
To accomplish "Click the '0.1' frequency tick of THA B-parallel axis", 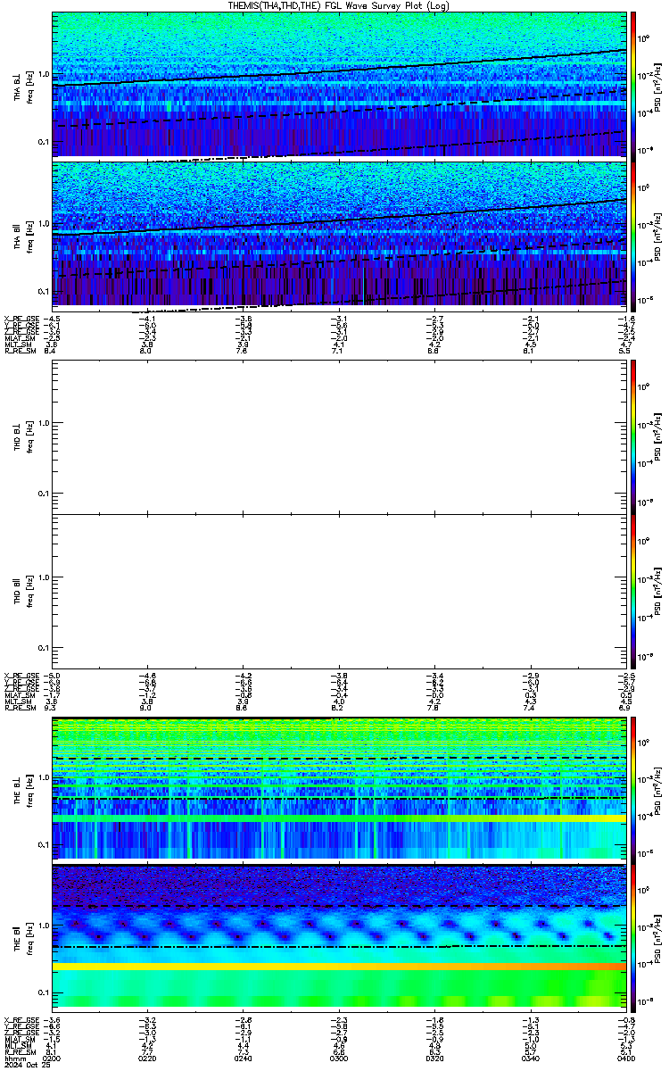I will 44,292.
